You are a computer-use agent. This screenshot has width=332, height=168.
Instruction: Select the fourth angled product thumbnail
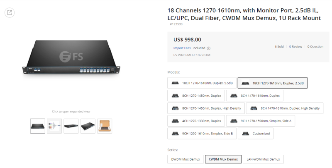point(88,126)
